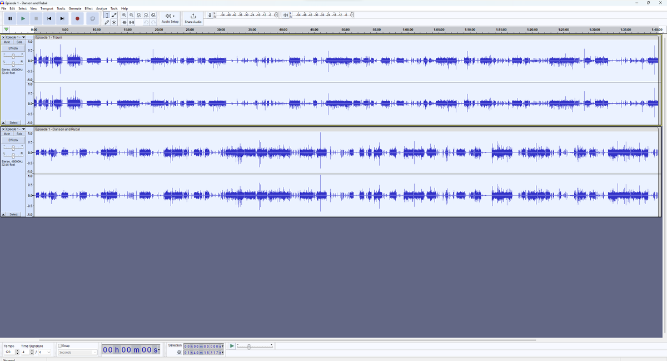
Task: Click the Zoom Toggle icon
Action: [x=153, y=15]
